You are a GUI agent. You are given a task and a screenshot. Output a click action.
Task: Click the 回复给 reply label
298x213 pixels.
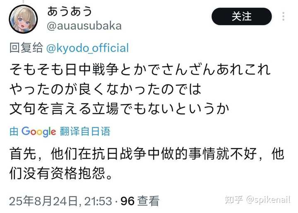pos(26,48)
